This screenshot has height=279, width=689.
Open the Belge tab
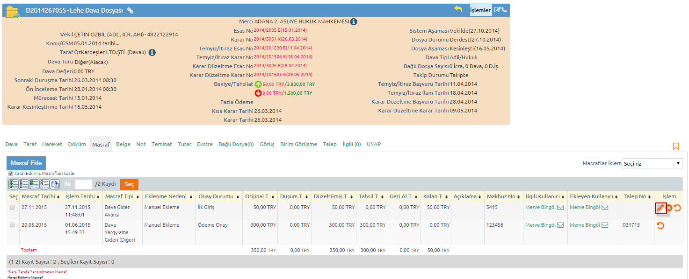123,144
